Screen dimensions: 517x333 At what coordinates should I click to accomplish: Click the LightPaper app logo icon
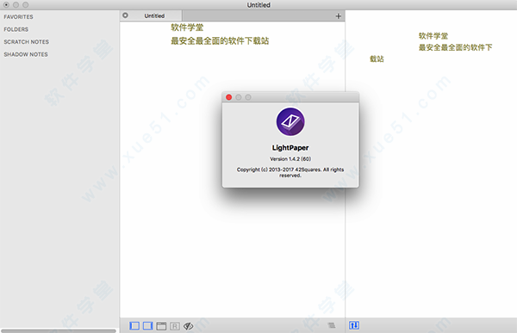(x=290, y=122)
